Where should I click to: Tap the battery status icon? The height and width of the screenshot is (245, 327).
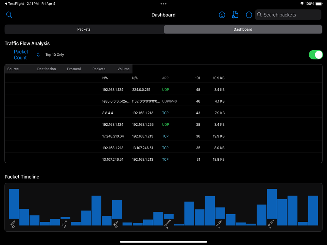tap(319, 4)
